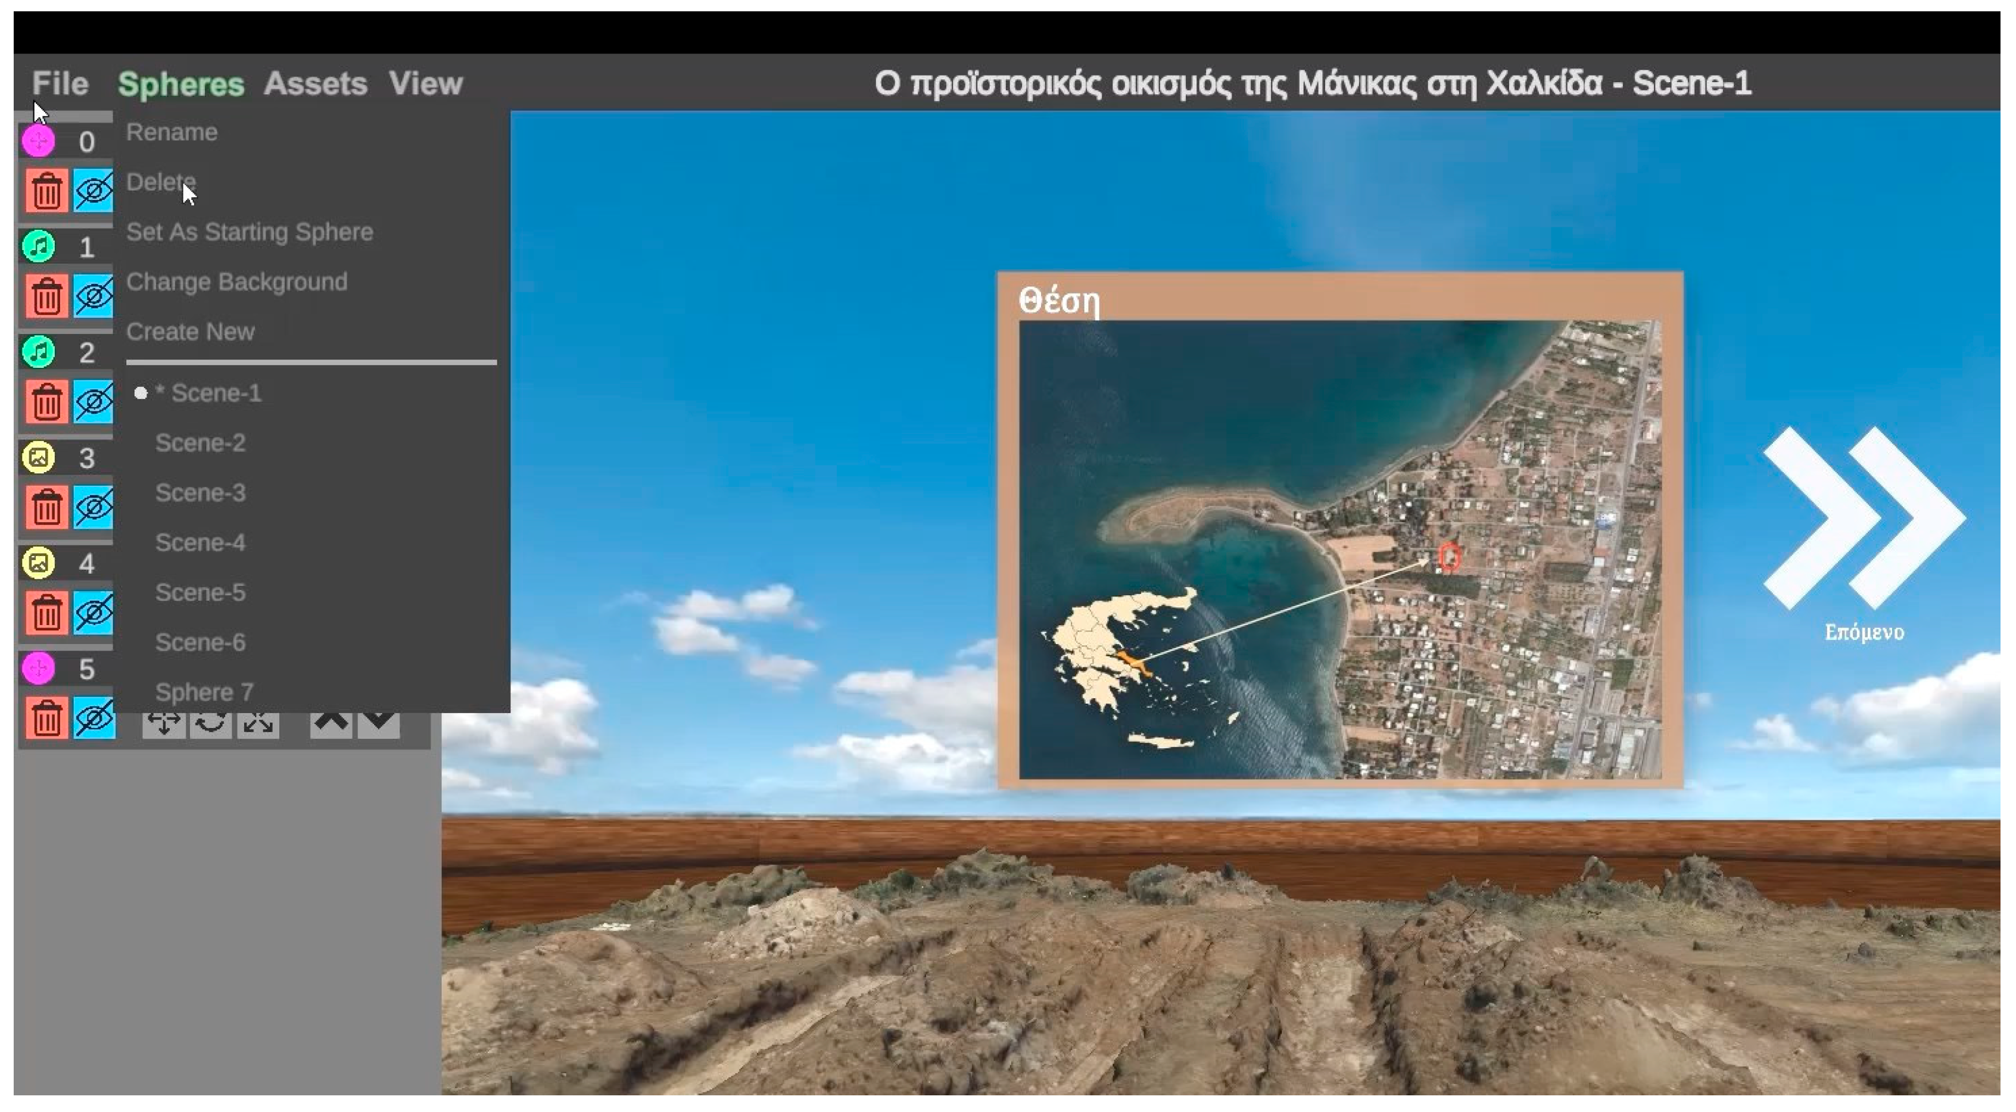
Task: Click Change Background in Spheres menu
Action: pyautogui.click(x=236, y=282)
